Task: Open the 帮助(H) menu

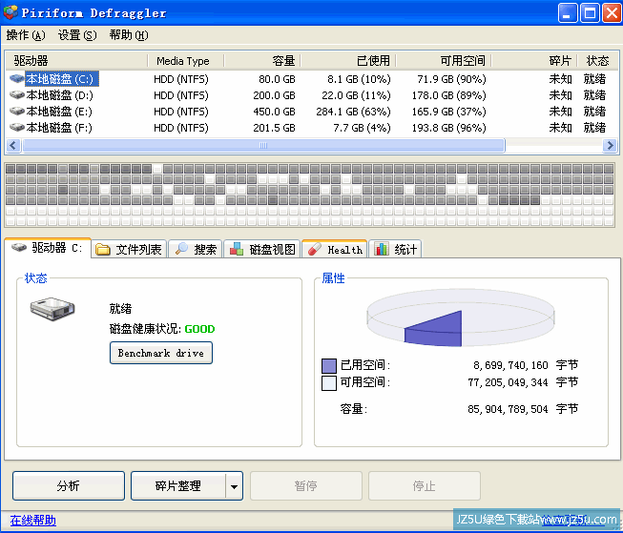Action: click(x=129, y=35)
